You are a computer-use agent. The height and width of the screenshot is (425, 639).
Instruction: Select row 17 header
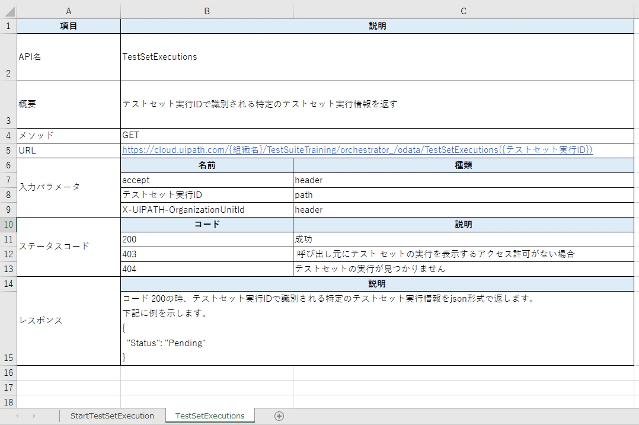tap(8, 388)
